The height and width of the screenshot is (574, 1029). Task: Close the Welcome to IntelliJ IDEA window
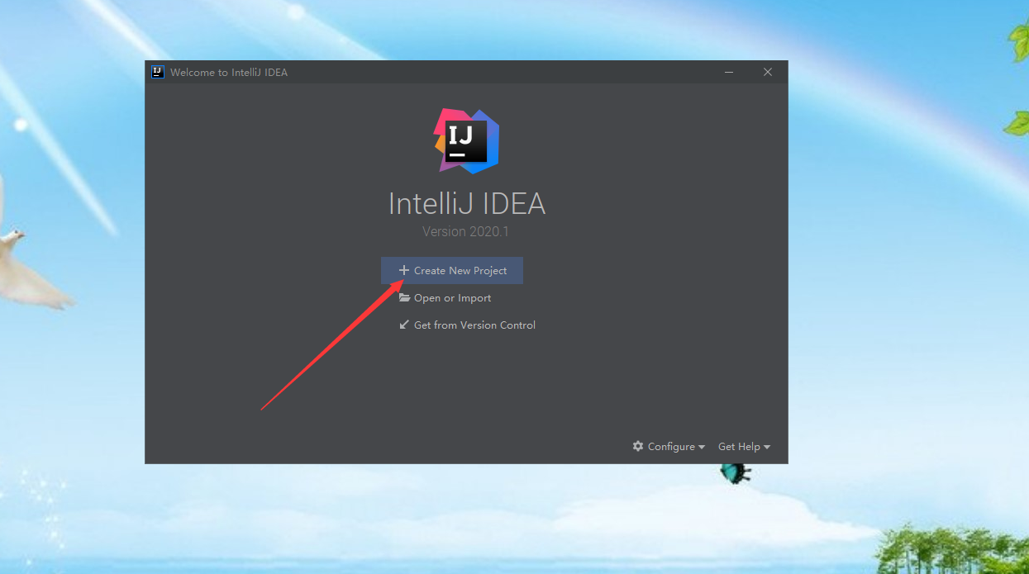pos(768,72)
